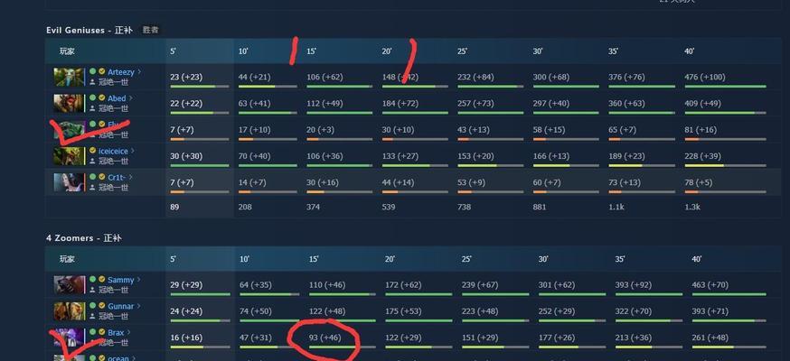The width and height of the screenshot is (790, 361).
Task: Click verified badge beside Arteezy
Action: click(x=102, y=72)
